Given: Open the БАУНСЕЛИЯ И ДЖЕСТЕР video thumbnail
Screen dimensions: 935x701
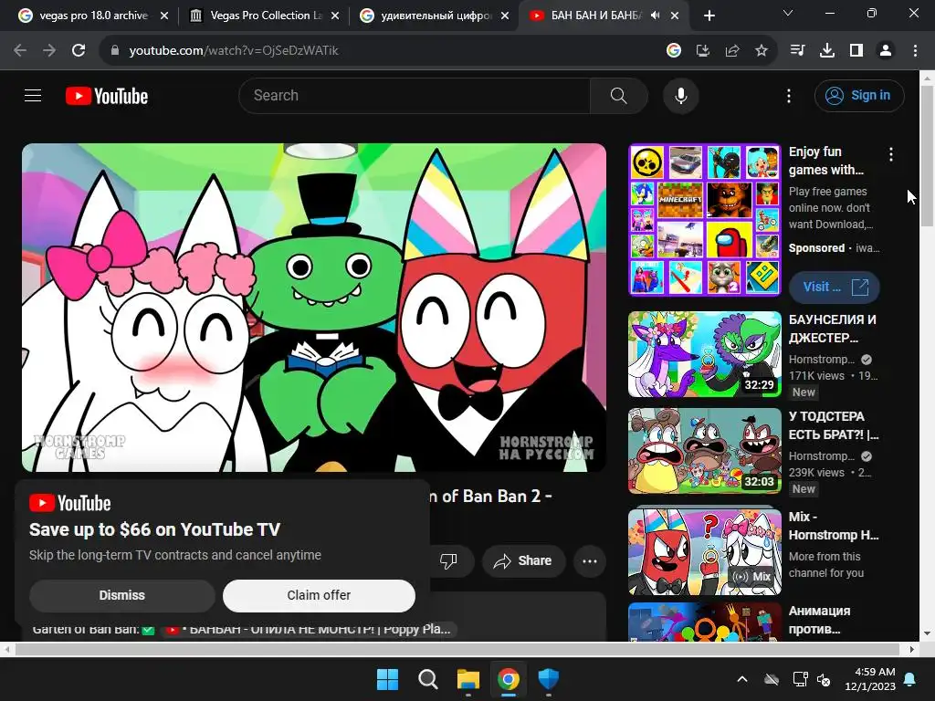Looking at the screenshot, I should click(705, 354).
